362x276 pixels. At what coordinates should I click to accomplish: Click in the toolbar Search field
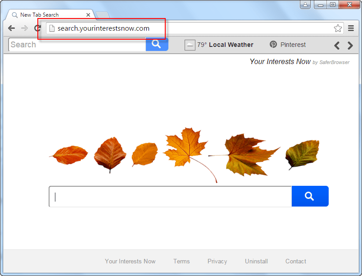click(77, 44)
